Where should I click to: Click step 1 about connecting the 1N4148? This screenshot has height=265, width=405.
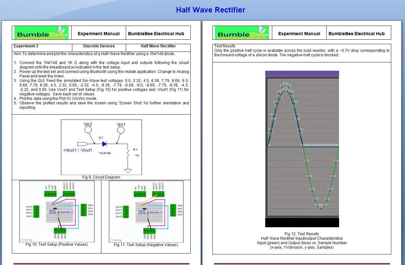(101, 65)
